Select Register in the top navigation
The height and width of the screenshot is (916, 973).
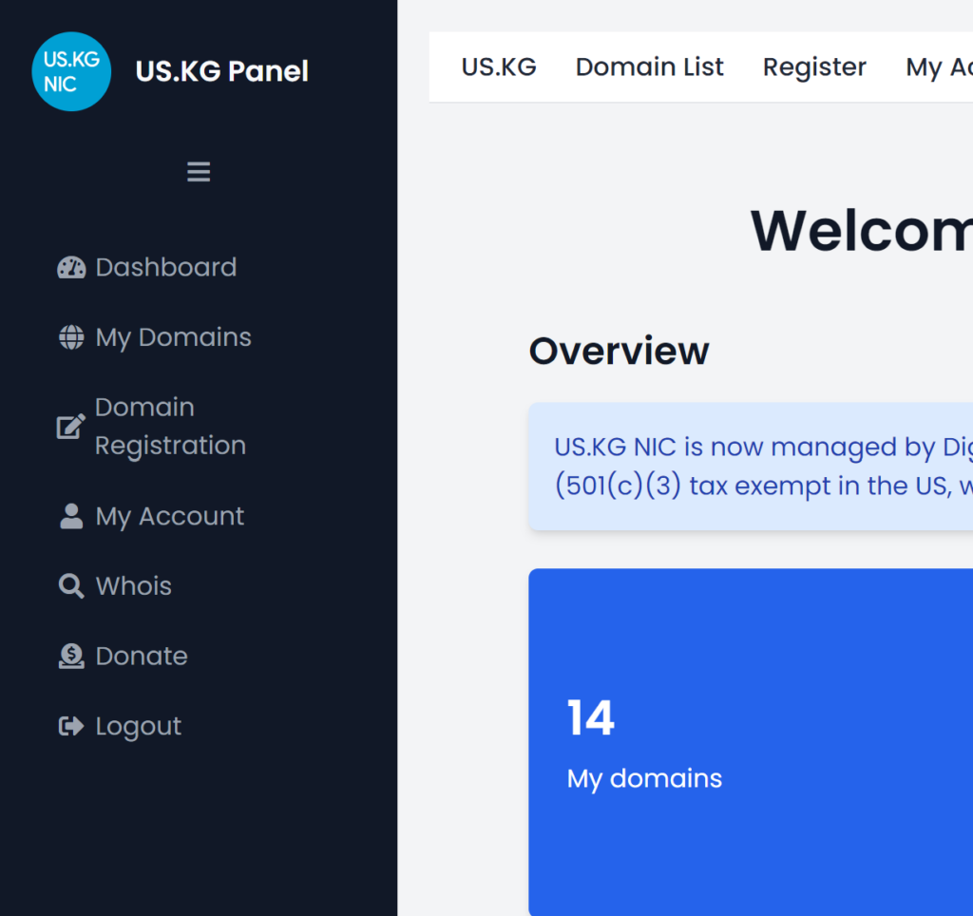[814, 67]
